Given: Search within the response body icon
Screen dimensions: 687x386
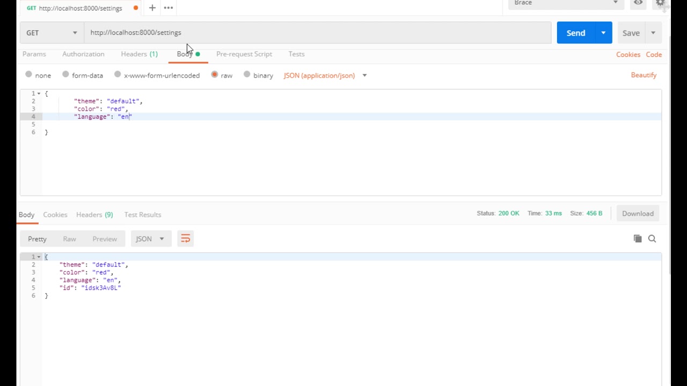Looking at the screenshot, I should point(652,239).
